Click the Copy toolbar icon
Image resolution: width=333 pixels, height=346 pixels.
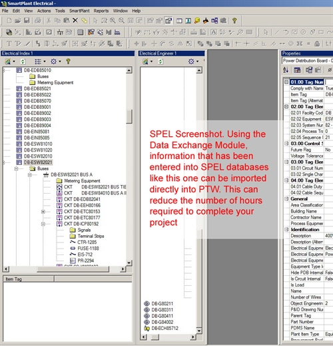pos(57,21)
